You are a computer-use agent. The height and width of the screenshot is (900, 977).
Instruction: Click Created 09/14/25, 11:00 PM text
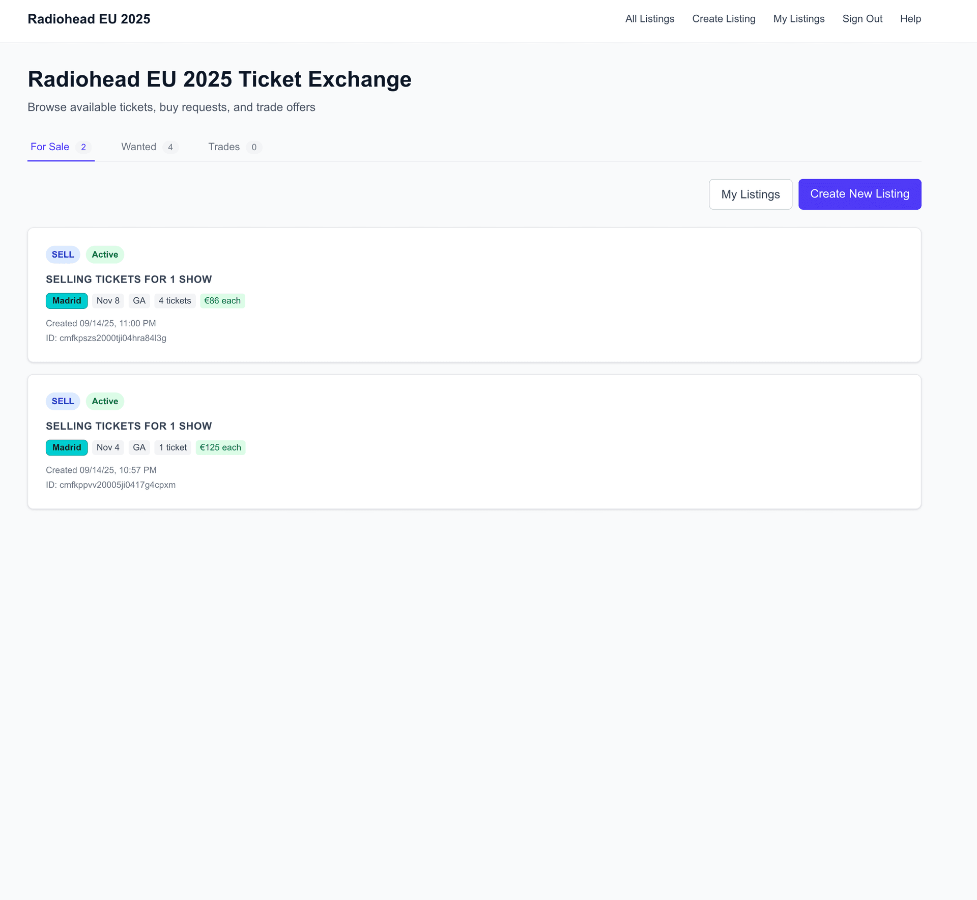pos(101,323)
